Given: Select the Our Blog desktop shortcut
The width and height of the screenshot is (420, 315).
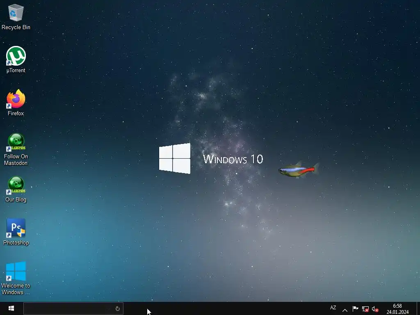Looking at the screenshot, I should pyautogui.click(x=16, y=189).
